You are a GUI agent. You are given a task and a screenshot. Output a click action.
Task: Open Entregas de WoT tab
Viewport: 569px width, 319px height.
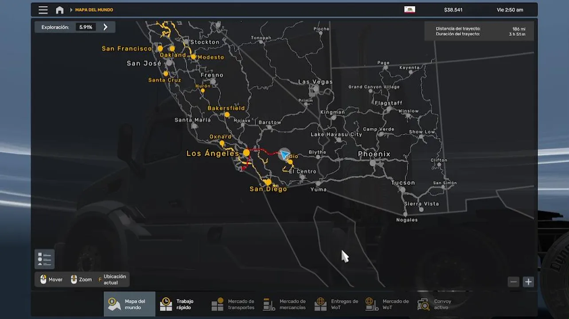click(336, 304)
